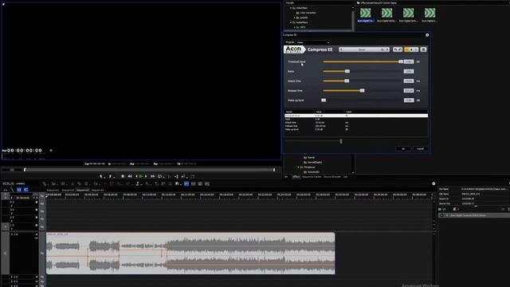Click the Threshold level value field

tap(409, 61)
